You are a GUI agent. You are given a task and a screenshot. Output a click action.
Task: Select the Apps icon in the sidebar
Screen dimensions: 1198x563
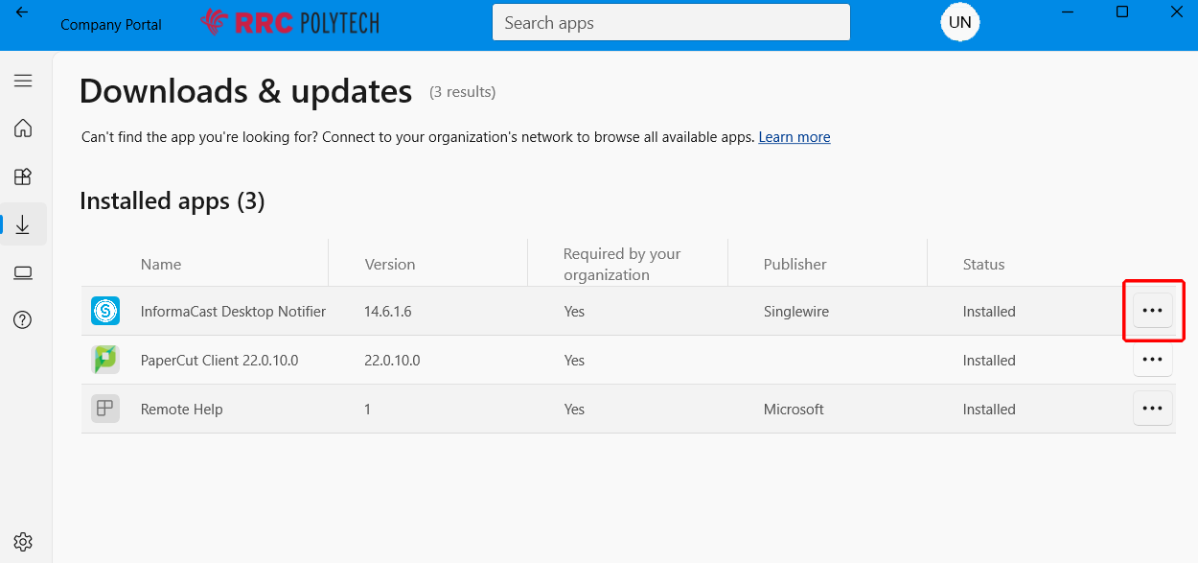click(23, 176)
